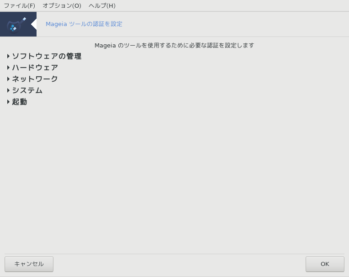Expand the ネットワーク disclosure triangle

point(8,79)
